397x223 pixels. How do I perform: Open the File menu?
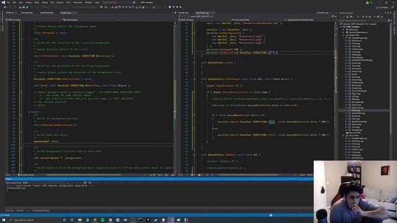[x=8, y=2]
